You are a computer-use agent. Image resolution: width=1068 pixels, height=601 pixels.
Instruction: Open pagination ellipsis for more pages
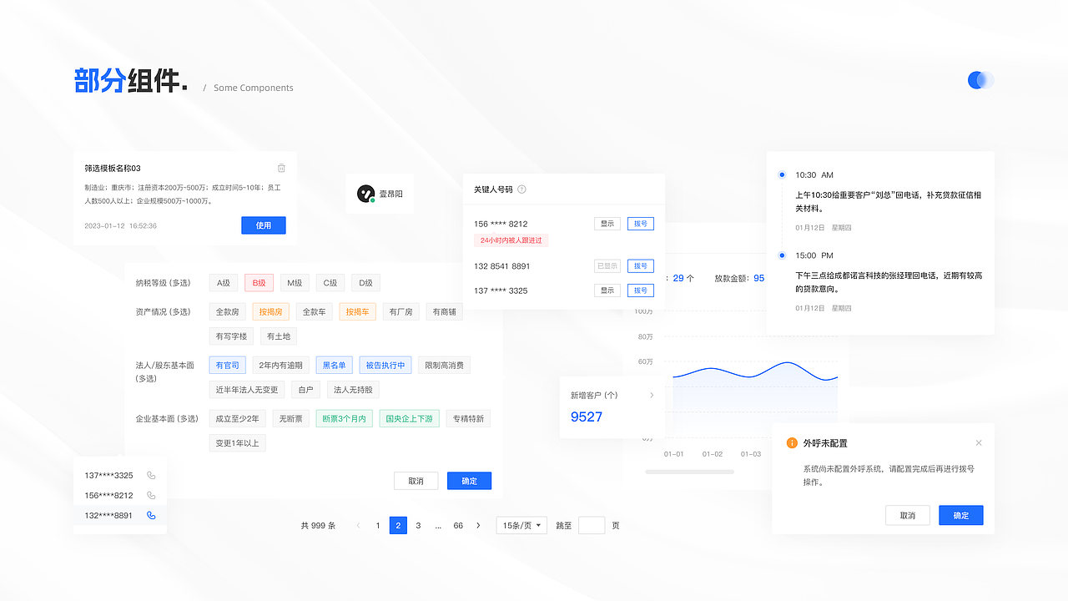[438, 525]
